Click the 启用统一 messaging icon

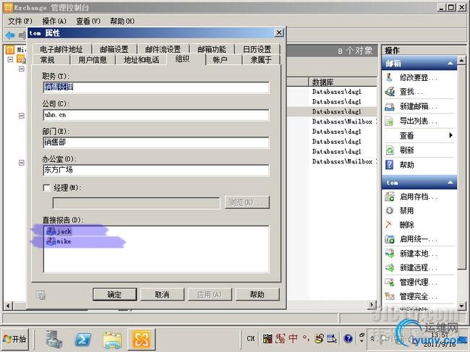point(389,239)
